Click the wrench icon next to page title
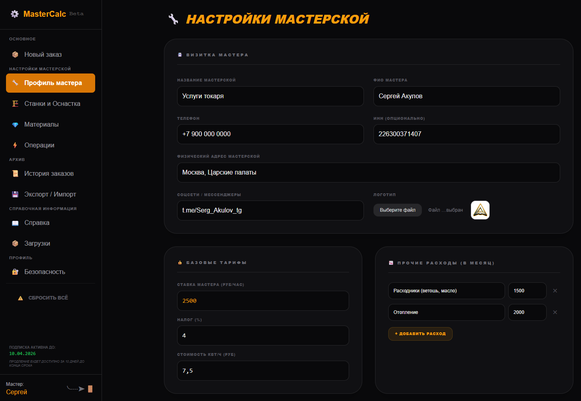 tap(174, 19)
